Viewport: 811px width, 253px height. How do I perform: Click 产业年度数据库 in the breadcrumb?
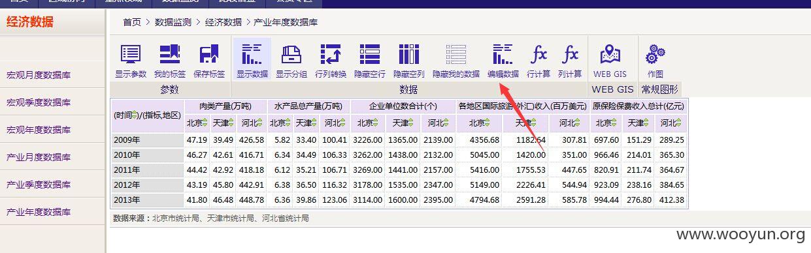click(x=286, y=22)
